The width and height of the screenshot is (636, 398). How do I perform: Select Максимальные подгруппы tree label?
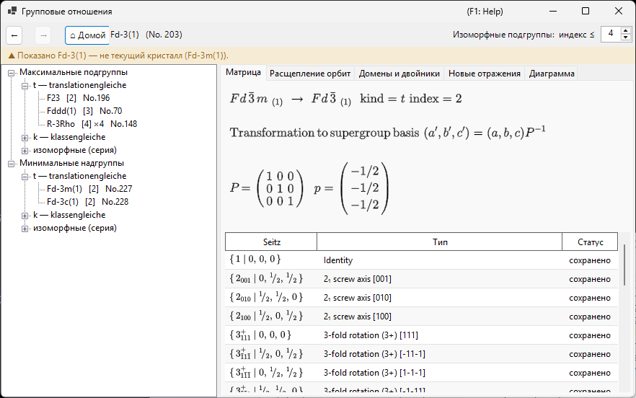pyautogui.click(x=74, y=72)
